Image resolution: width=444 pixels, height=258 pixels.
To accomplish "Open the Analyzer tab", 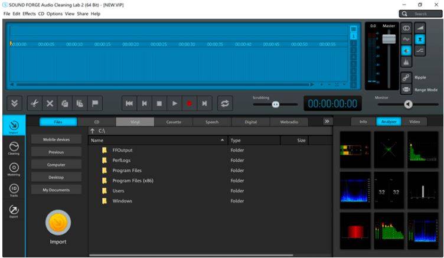I will click(389, 122).
